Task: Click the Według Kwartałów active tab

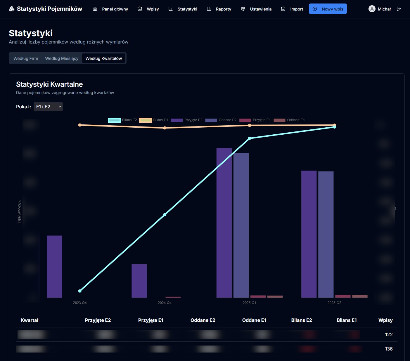Action: pos(104,58)
